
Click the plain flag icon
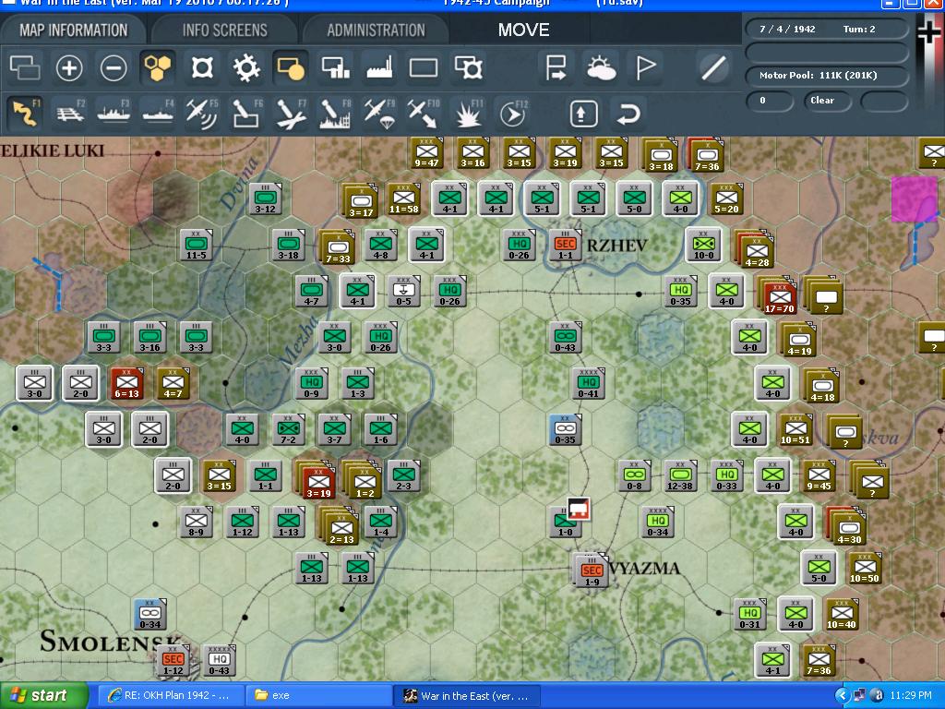click(x=645, y=67)
